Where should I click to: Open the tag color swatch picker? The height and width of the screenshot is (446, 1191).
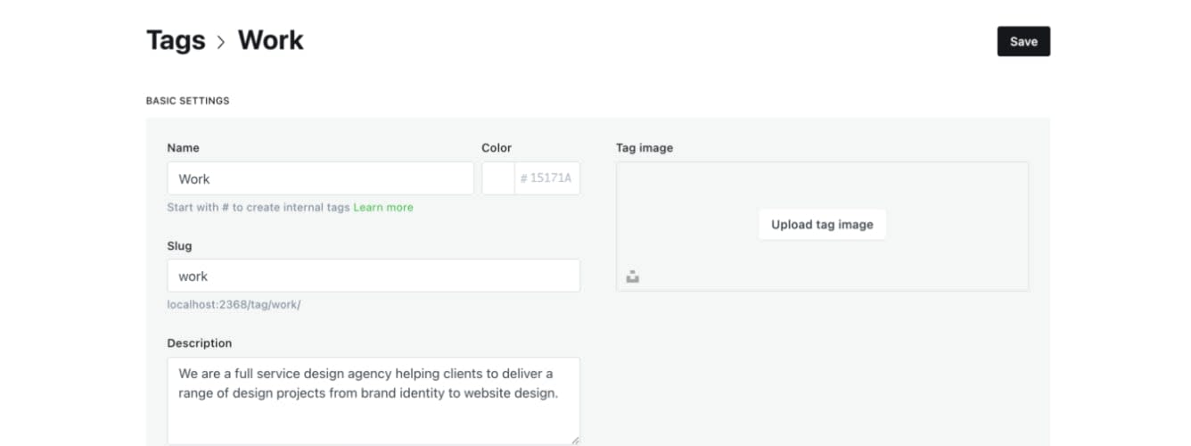498,178
